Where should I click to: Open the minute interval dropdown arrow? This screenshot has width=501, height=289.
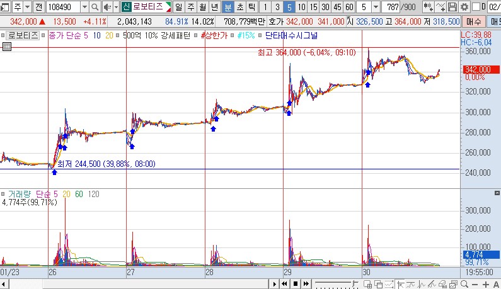point(376,7)
